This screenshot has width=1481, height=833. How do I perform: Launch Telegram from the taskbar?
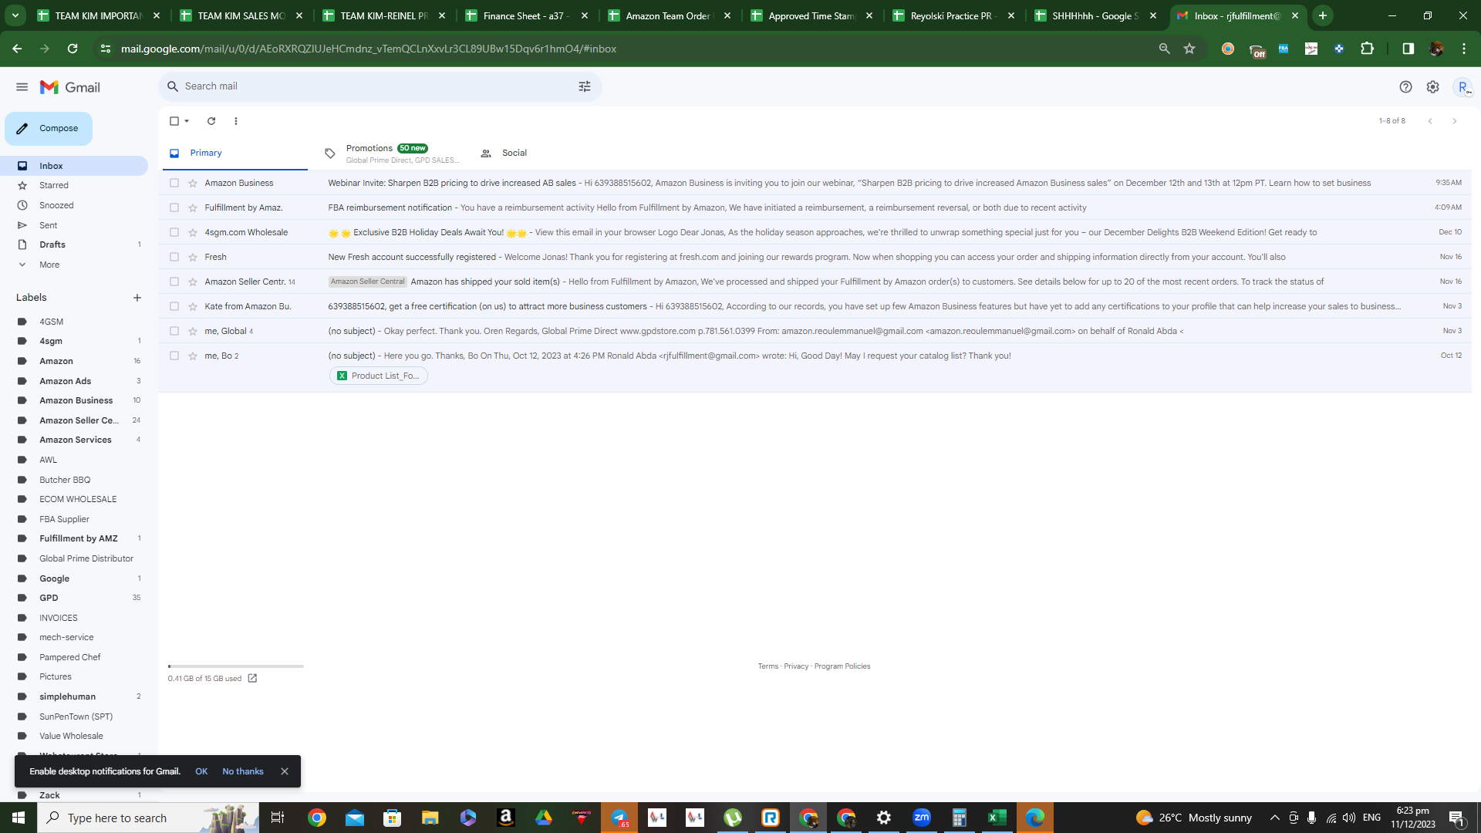click(620, 818)
